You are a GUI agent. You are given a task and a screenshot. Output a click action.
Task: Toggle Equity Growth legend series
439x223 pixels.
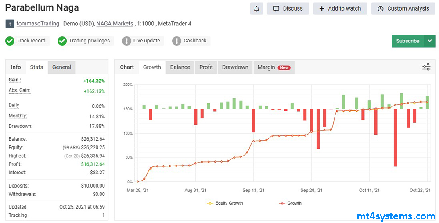coord(224,203)
